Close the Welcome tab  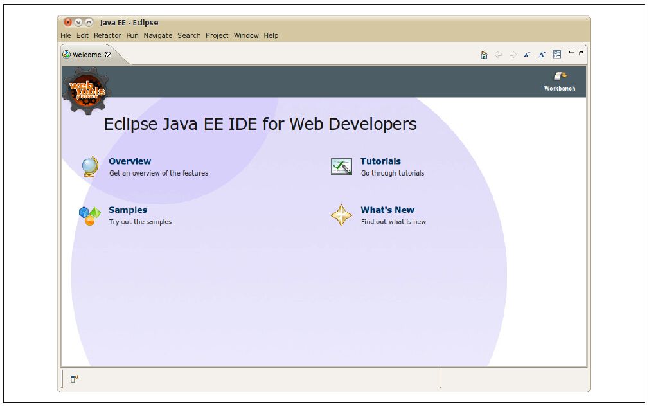click(109, 55)
